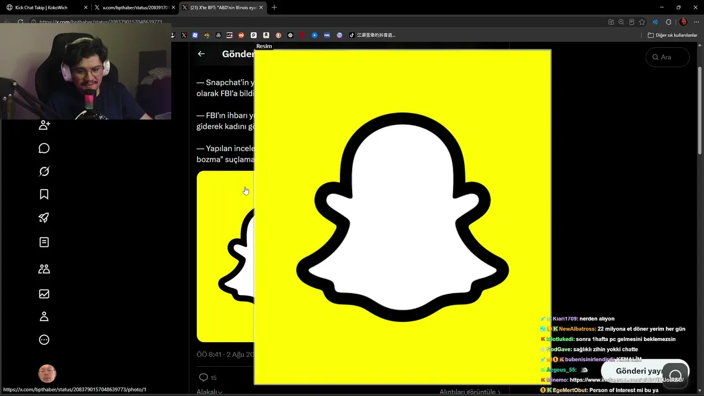
Task: Open X Communities-style add person icon in sidebar
Action: [45, 125]
